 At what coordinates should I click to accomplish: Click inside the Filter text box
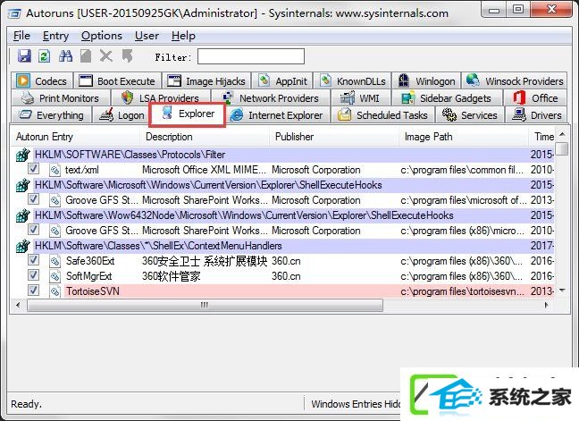click(251, 56)
